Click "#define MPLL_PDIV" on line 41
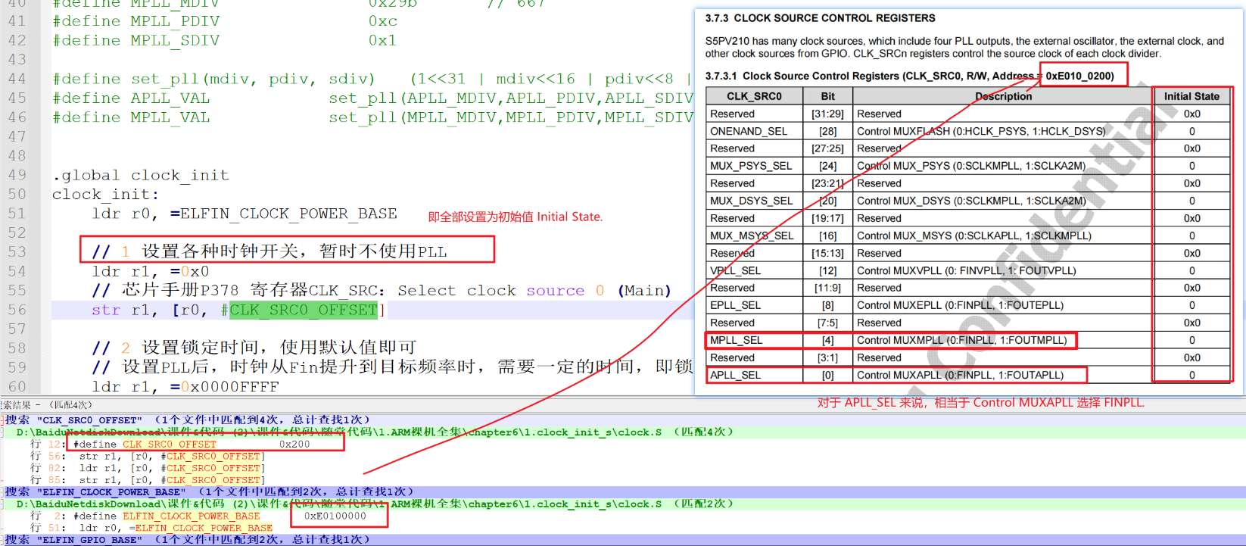Screen dimensions: 1246x546 [x=136, y=21]
